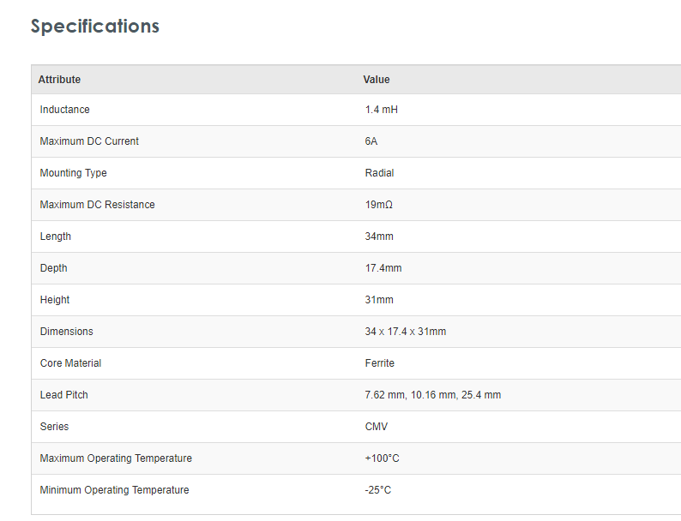
Task: Click the Specifications heading
Action: pyautogui.click(x=95, y=26)
